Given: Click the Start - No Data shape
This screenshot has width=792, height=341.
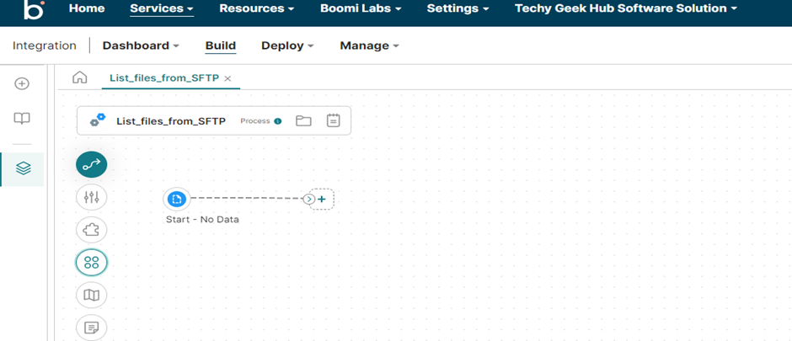Looking at the screenshot, I should tap(176, 199).
